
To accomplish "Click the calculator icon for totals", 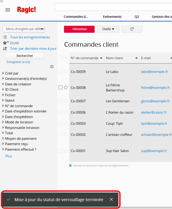I will (x=70, y=165).
